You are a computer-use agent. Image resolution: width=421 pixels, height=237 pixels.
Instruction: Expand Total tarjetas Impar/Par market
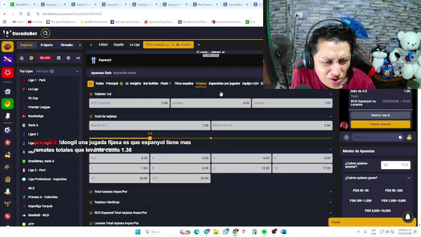coord(331,192)
